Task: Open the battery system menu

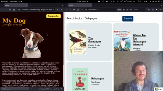Action: pos(160,2)
